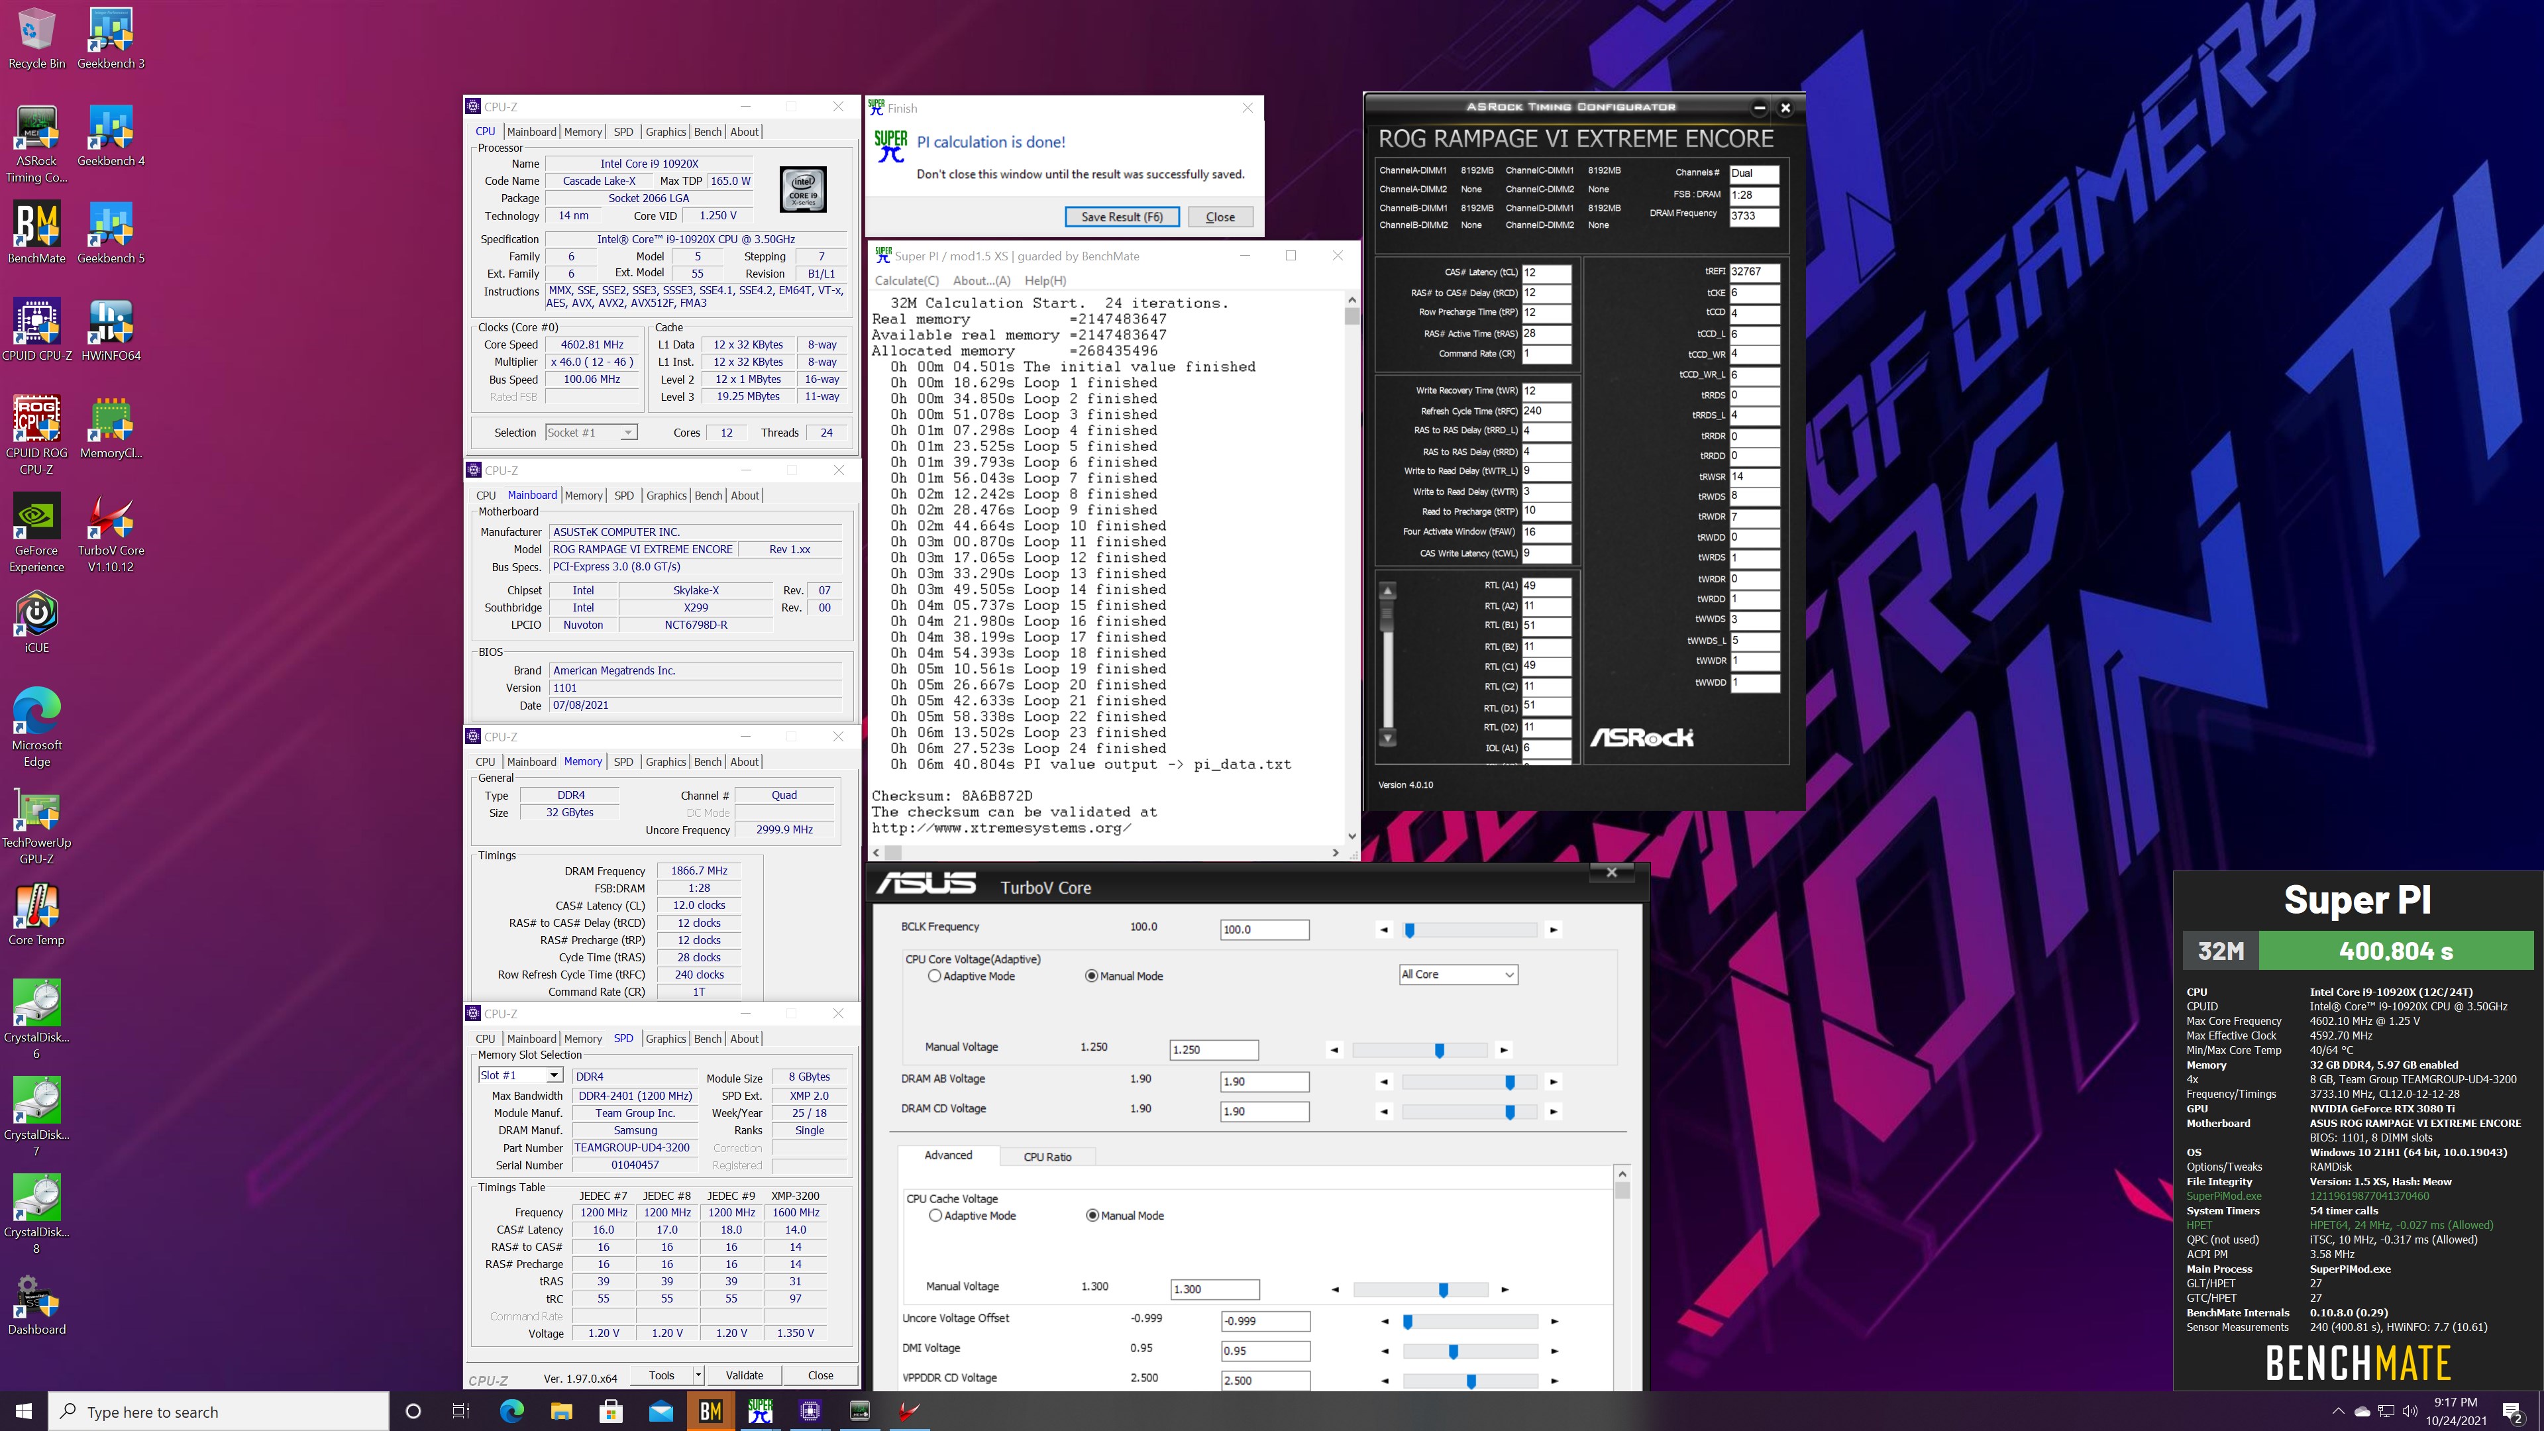
Task: Open Microsoft Store from taskbar
Action: point(610,1411)
